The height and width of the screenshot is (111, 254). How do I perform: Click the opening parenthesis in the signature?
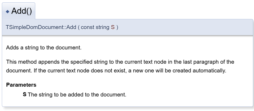(78, 27)
